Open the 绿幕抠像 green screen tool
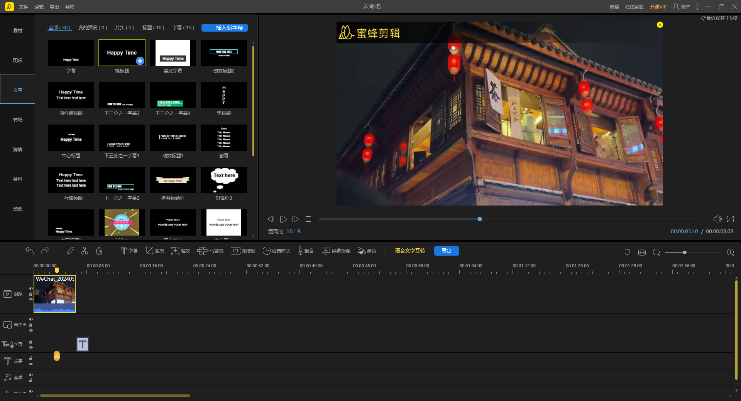The image size is (741, 401). (336, 251)
